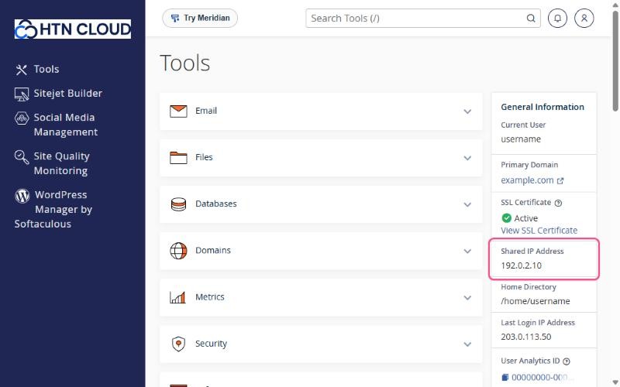Viewport: 620px width, 387px height.
Task: Click the WordPress logo icon
Action: point(22,196)
